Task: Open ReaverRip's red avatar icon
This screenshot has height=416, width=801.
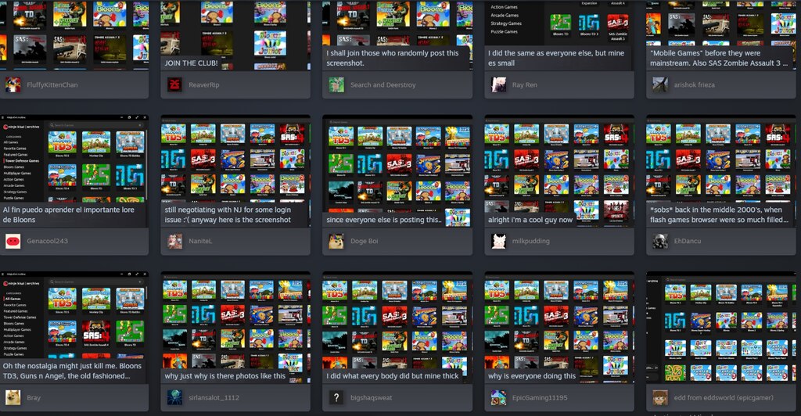Action: [175, 84]
